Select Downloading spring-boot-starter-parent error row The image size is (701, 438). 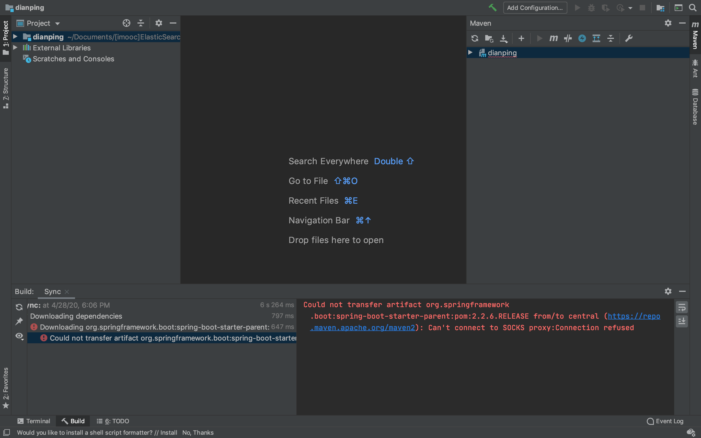click(x=162, y=327)
